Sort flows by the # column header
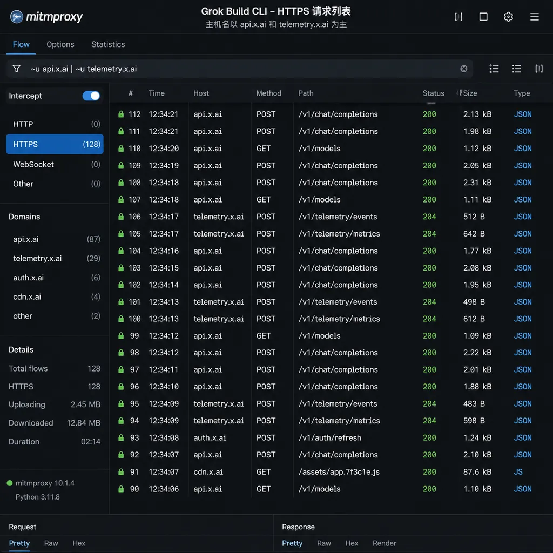The height and width of the screenshot is (553, 553). click(x=131, y=93)
